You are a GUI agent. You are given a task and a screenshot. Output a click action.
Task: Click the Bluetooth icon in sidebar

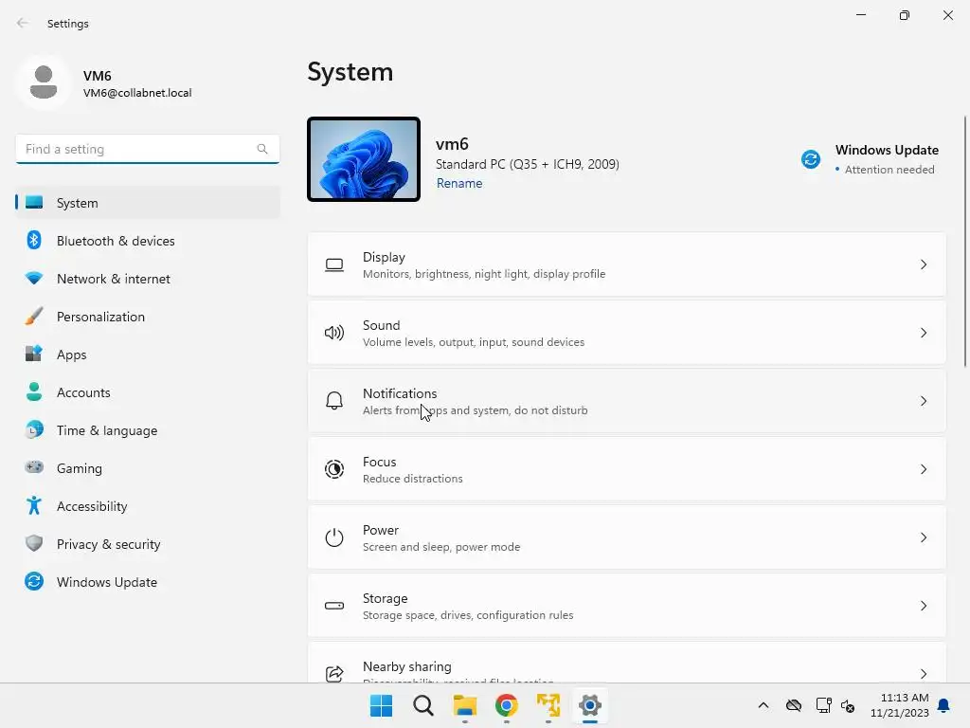[x=34, y=240]
